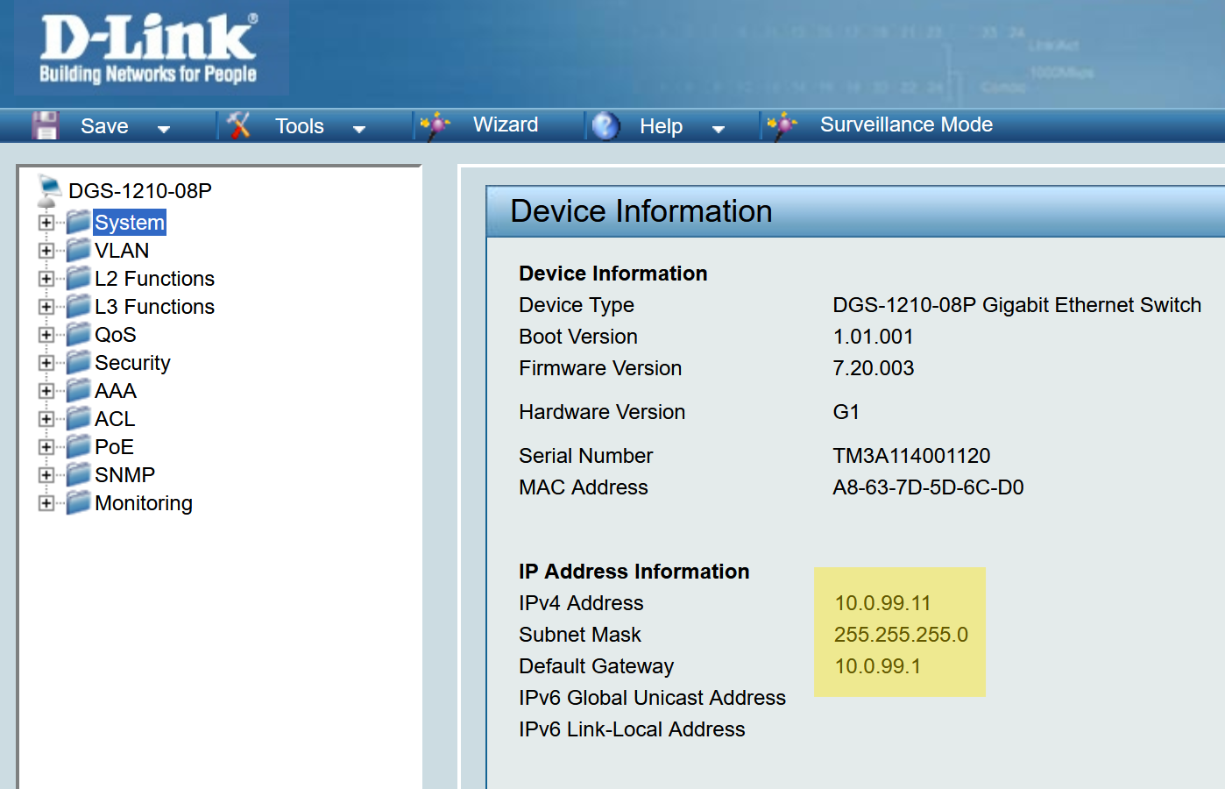Click the IPv6 Link-Local Address label
The height and width of the screenshot is (789, 1225).
pos(632,729)
